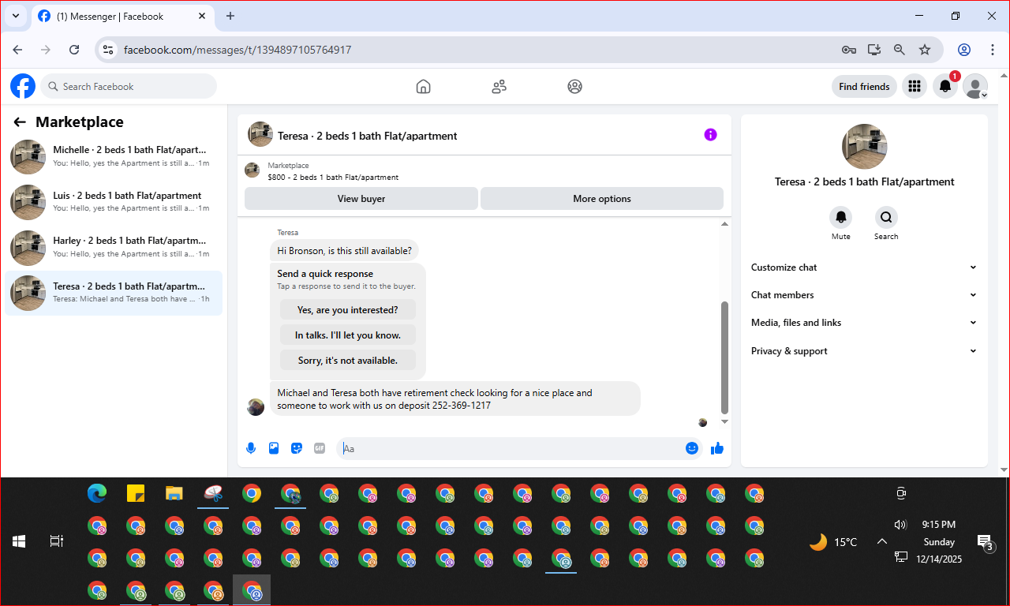Reload the page with the refresh icon
This screenshot has height=606, width=1010.
(74, 50)
